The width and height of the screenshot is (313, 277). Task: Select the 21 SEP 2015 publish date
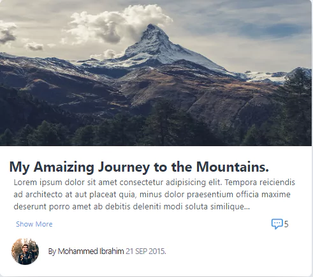(x=146, y=251)
